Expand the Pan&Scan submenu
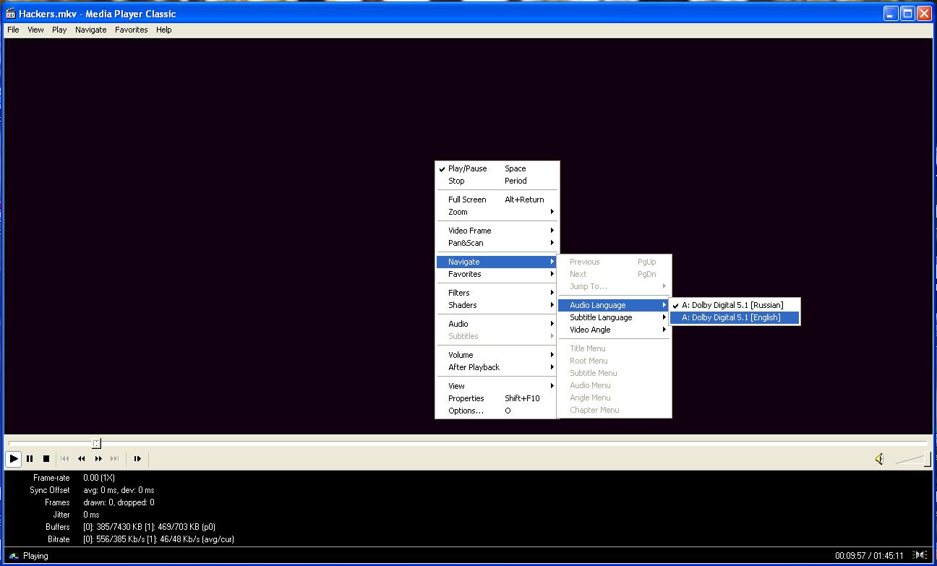 [497, 243]
